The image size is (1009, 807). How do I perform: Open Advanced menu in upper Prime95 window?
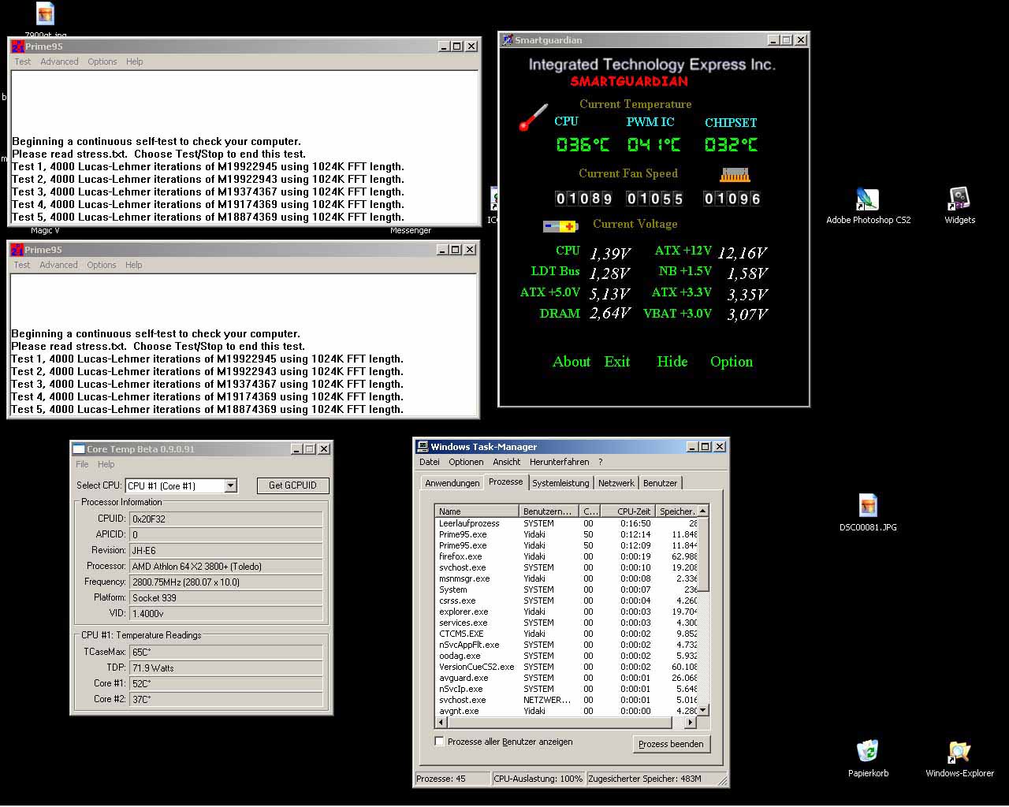click(x=59, y=61)
